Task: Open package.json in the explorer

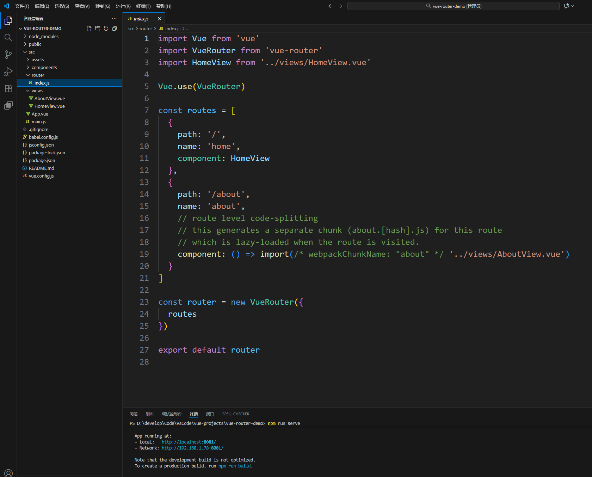Action: 42,160
